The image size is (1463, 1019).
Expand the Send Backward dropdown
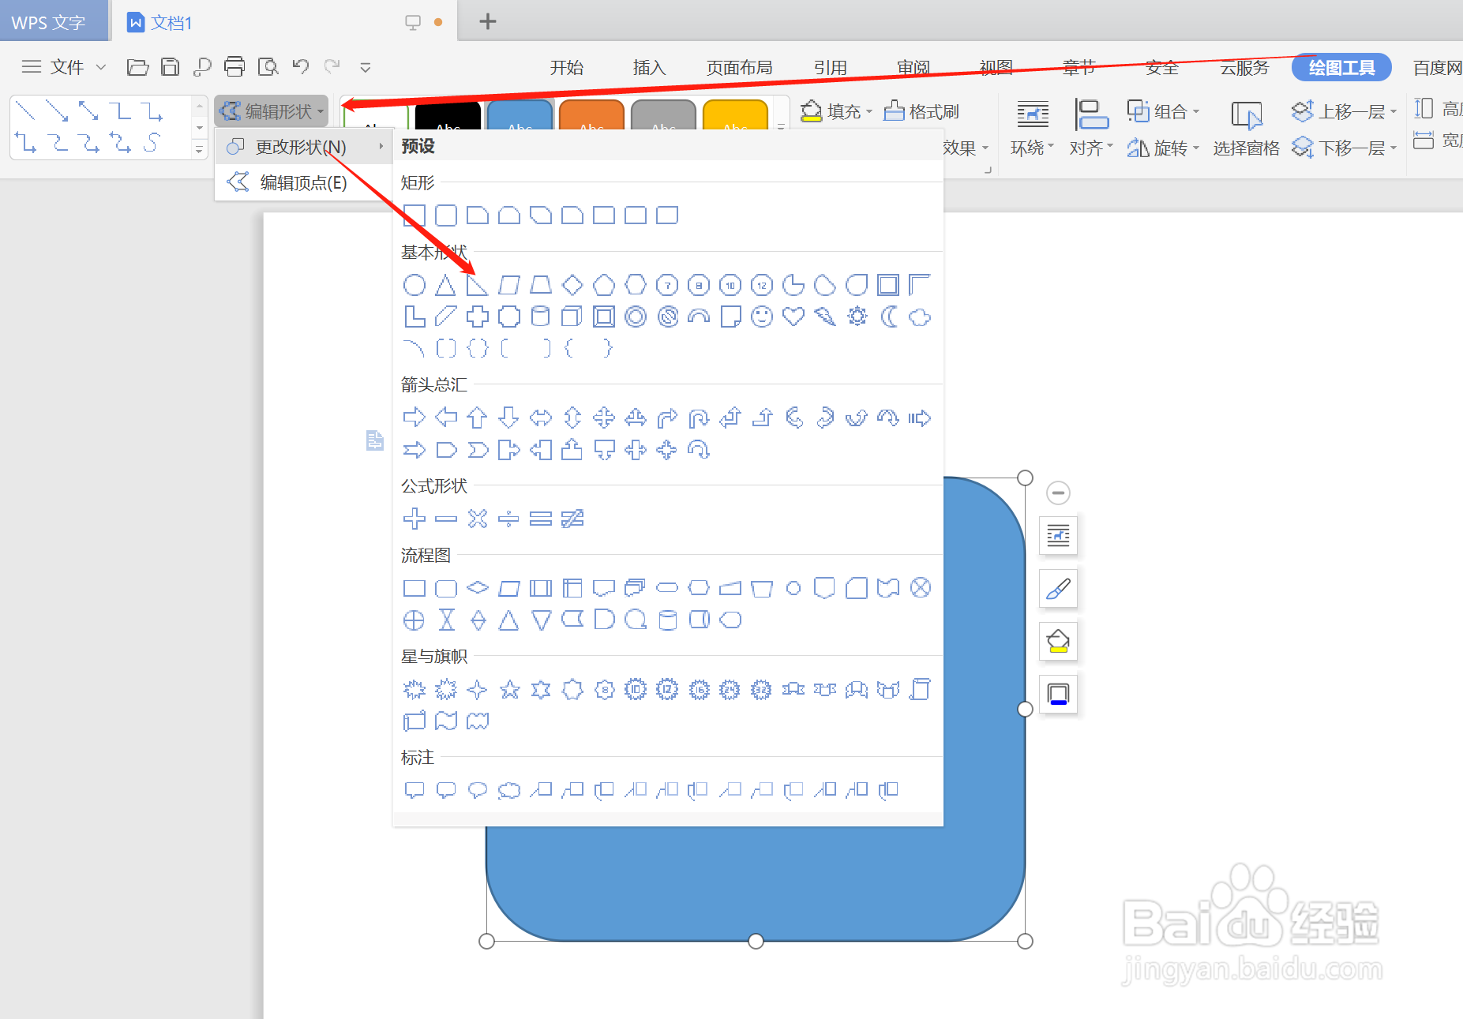[x=1394, y=148]
